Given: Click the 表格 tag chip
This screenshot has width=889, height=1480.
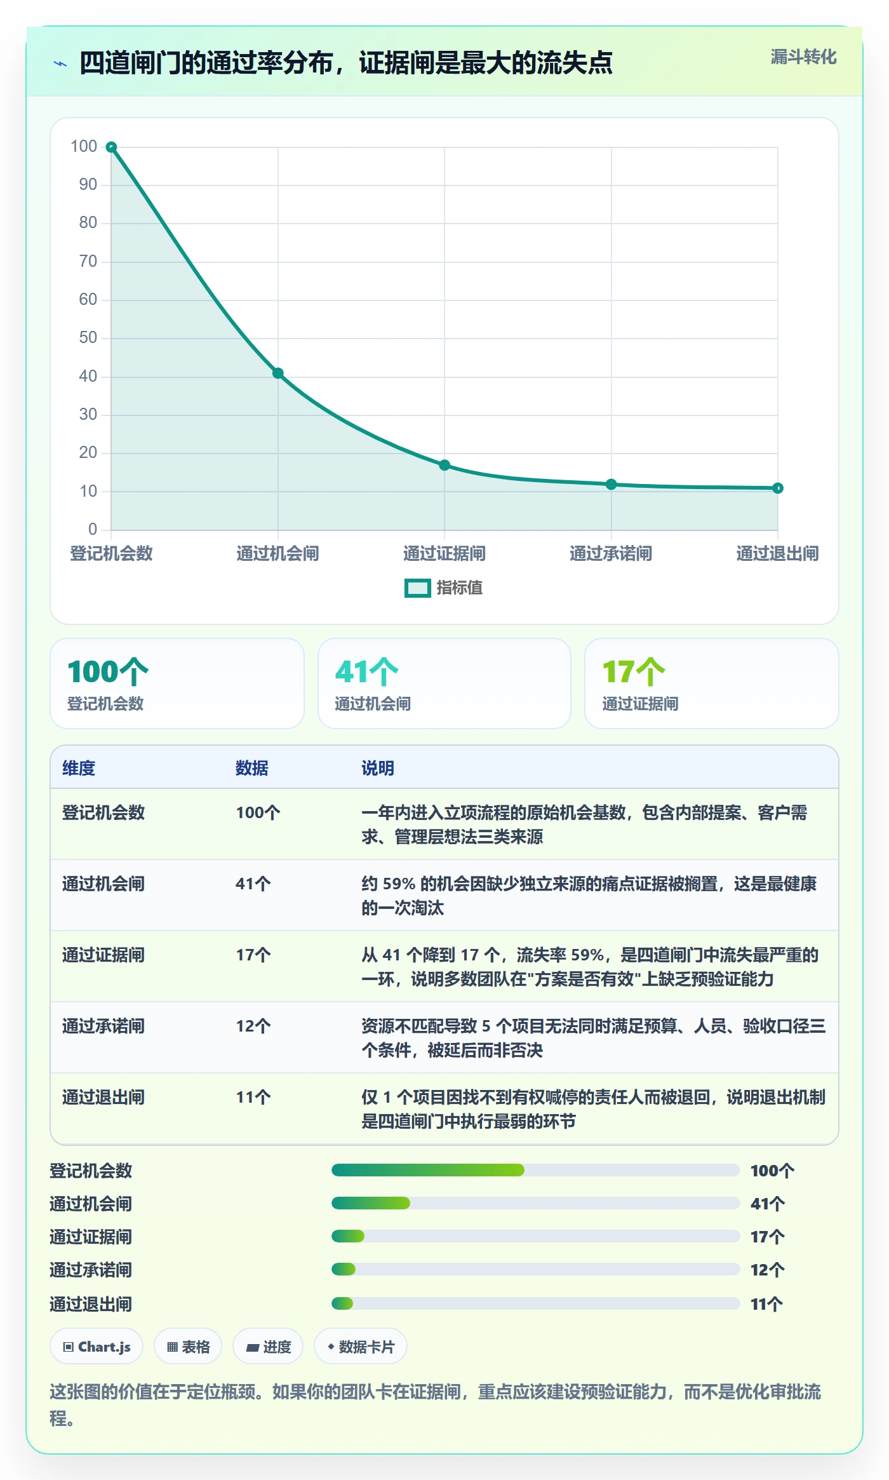Looking at the screenshot, I should (188, 1347).
